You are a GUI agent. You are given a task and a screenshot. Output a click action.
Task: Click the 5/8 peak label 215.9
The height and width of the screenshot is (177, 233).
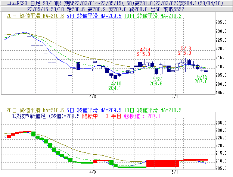tap(184, 53)
